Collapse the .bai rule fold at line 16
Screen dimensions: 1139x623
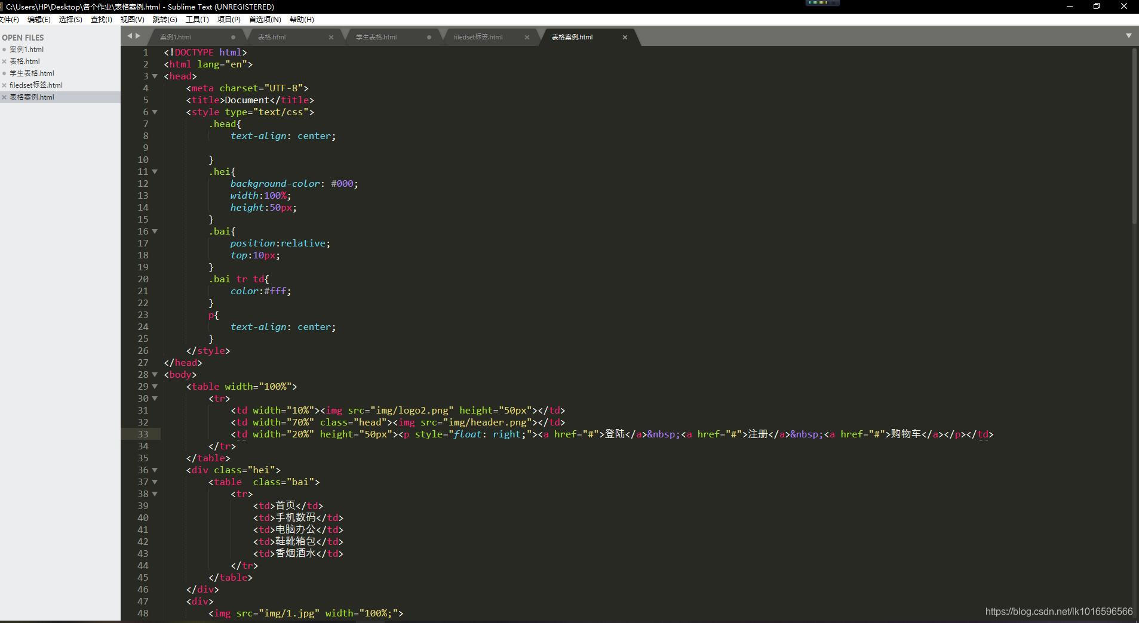pyautogui.click(x=155, y=232)
